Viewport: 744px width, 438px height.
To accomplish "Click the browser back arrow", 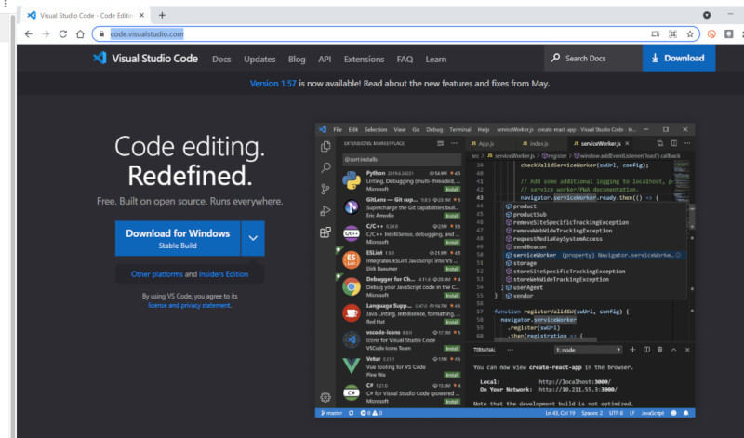I will [28, 33].
